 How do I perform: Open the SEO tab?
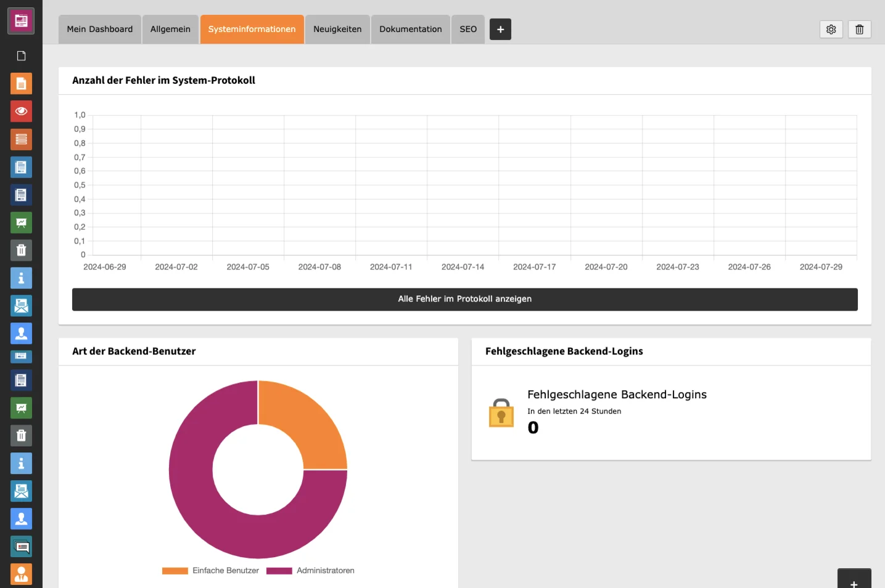click(x=467, y=29)
